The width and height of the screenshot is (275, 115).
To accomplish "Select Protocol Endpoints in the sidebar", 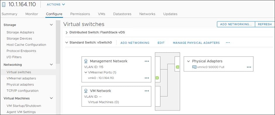I will (21, 51).
